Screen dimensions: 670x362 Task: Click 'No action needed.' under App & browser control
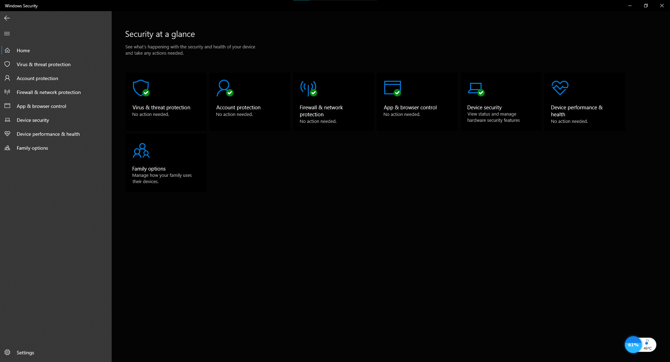(402, 115)
